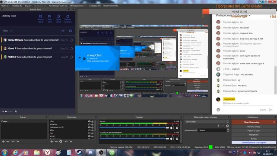Image resolution: width=277 pixels, height=156 pixels.
Task: Open the StreamElements menu
Action: [111, 6]
